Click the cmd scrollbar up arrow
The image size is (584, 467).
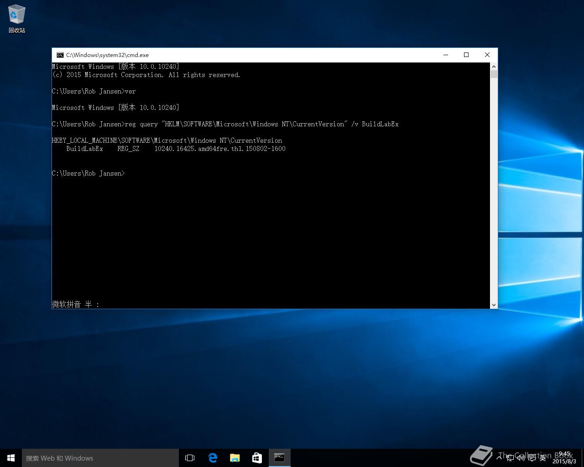[x=494, y=67]
